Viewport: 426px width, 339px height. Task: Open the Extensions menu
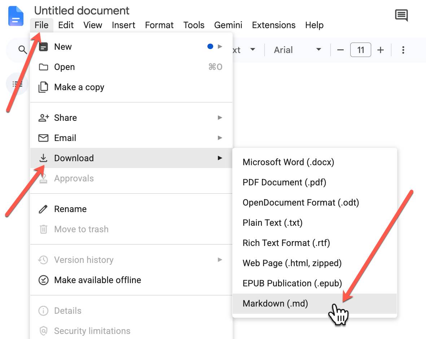click(x=273, y=25)
